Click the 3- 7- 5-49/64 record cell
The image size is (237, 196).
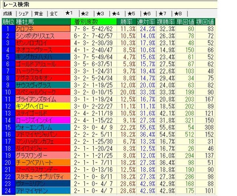[93, 57]
